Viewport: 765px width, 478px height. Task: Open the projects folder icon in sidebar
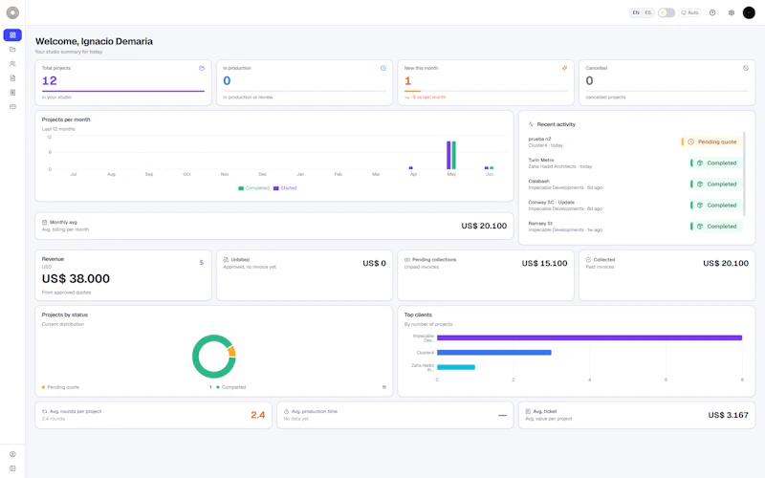point(12,50)
